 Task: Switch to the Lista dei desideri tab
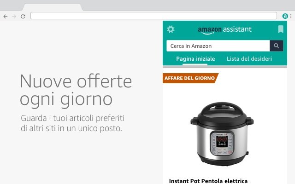(x=249, y=59)
